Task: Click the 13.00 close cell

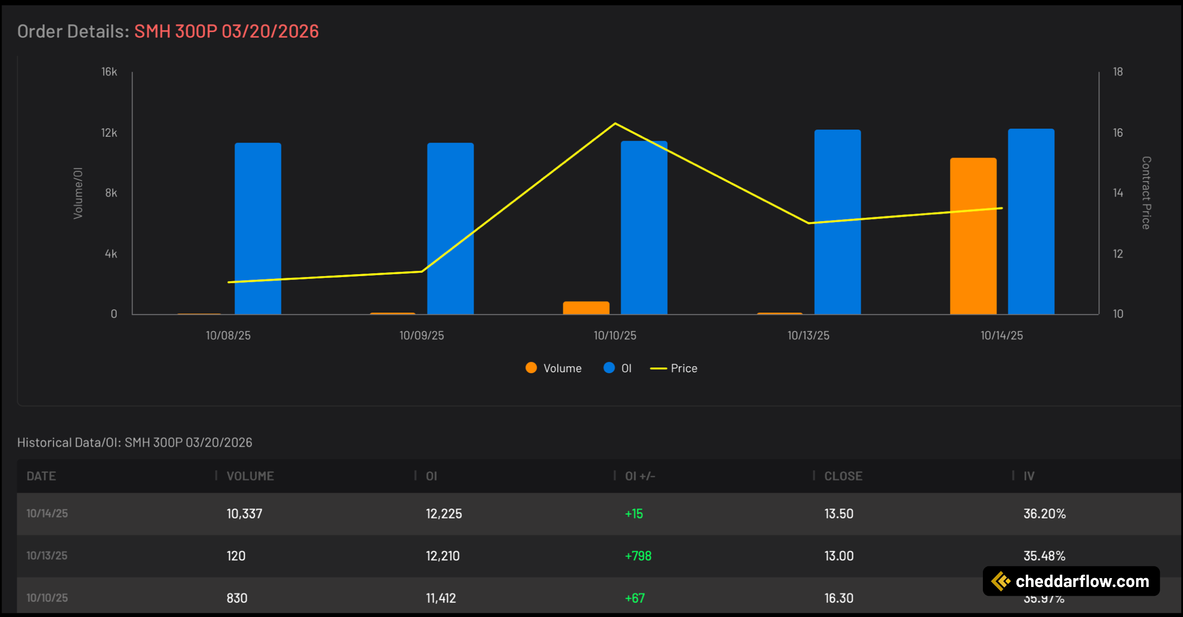Action: 839,556
